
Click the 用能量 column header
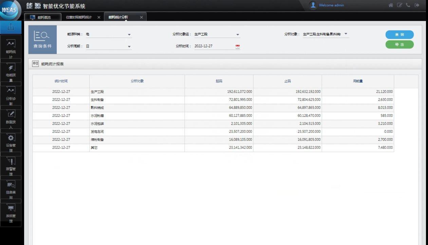click(x=358, y=81)
